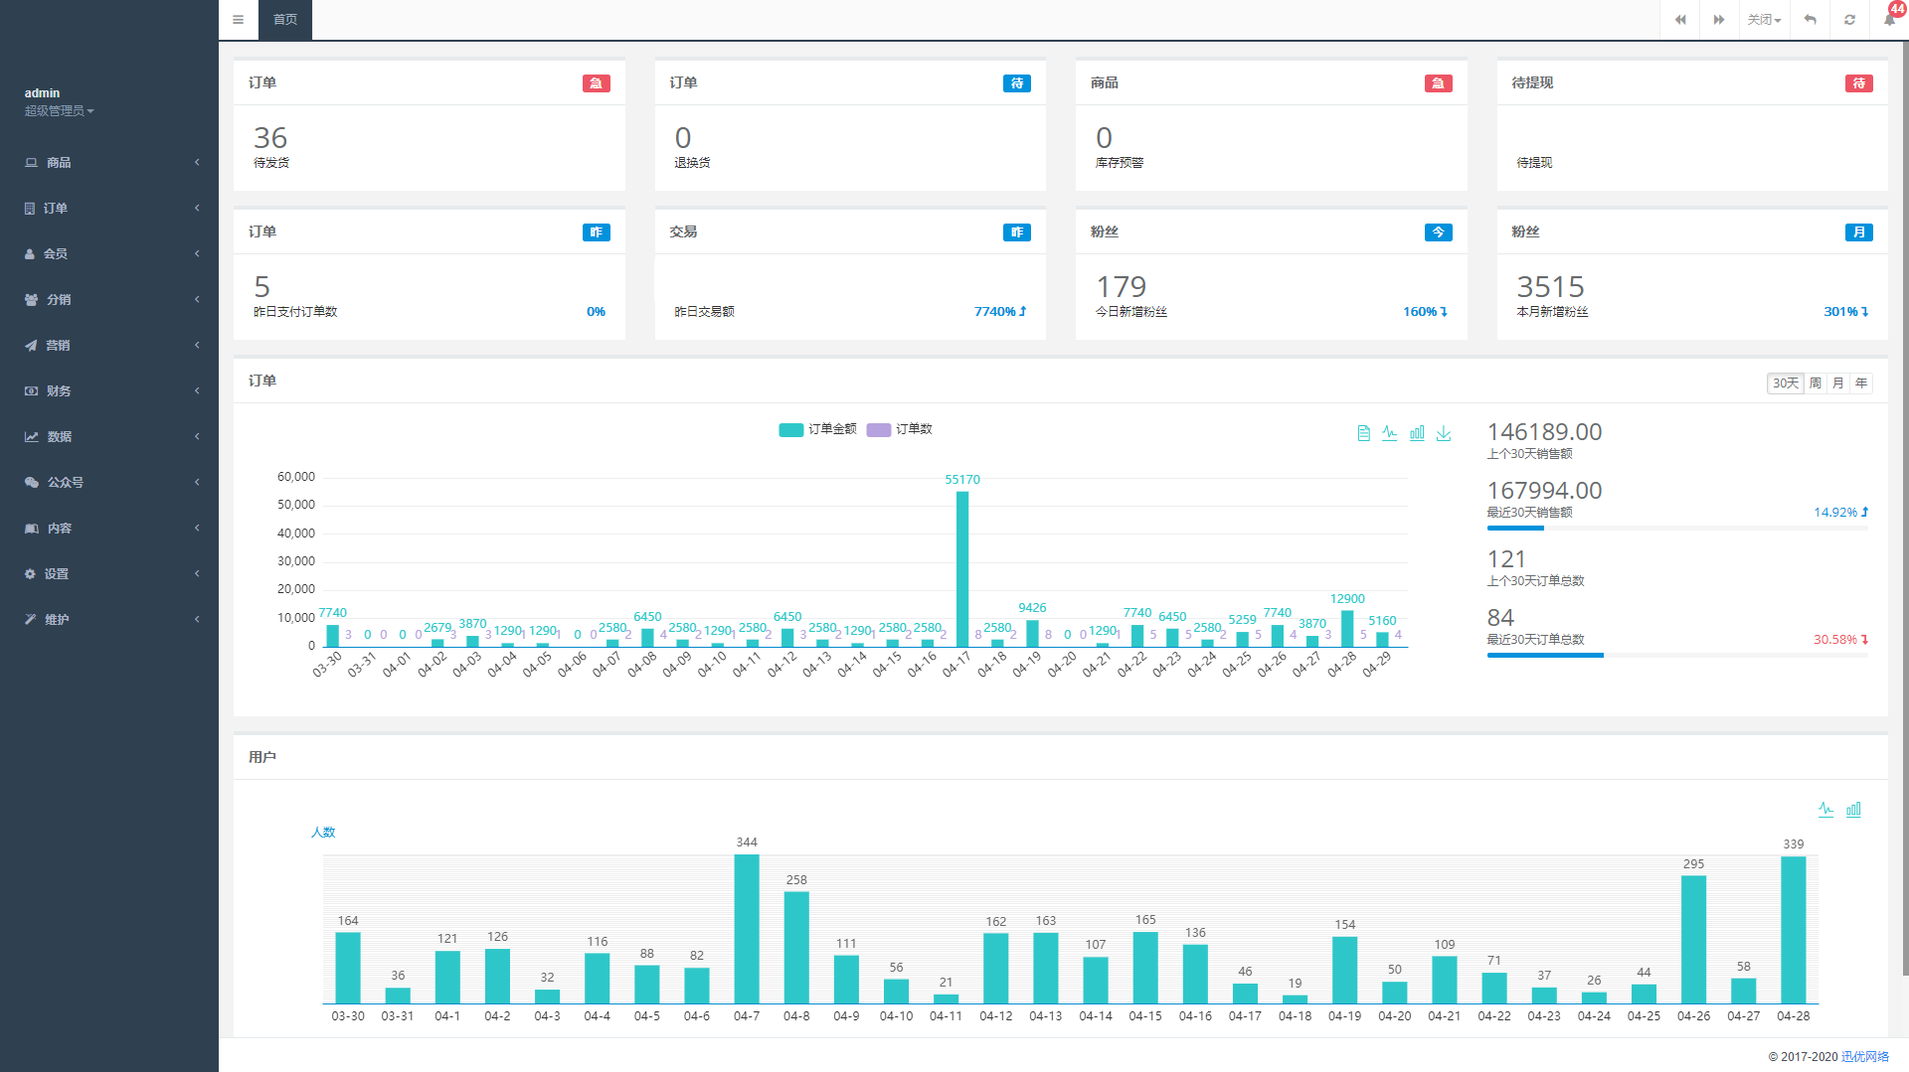The image size is (1909, 1072).
Task: Open data view of order chart
Action: [1363, 433]
